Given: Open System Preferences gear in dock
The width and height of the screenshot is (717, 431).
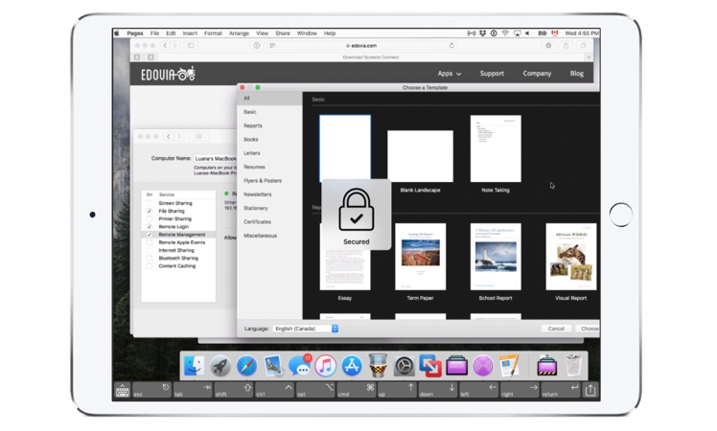Looking at the screenshot, I should [x=404, y=365].
